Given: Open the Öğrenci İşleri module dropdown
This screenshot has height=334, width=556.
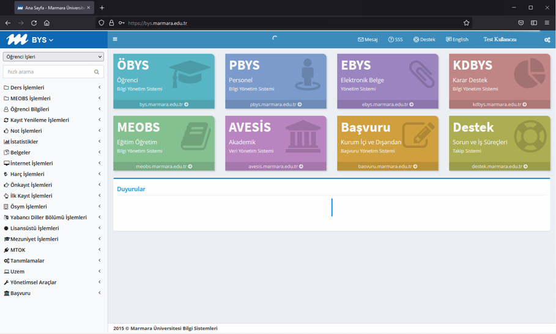Looking at the screenshot, I should click(x=53, y=57).
